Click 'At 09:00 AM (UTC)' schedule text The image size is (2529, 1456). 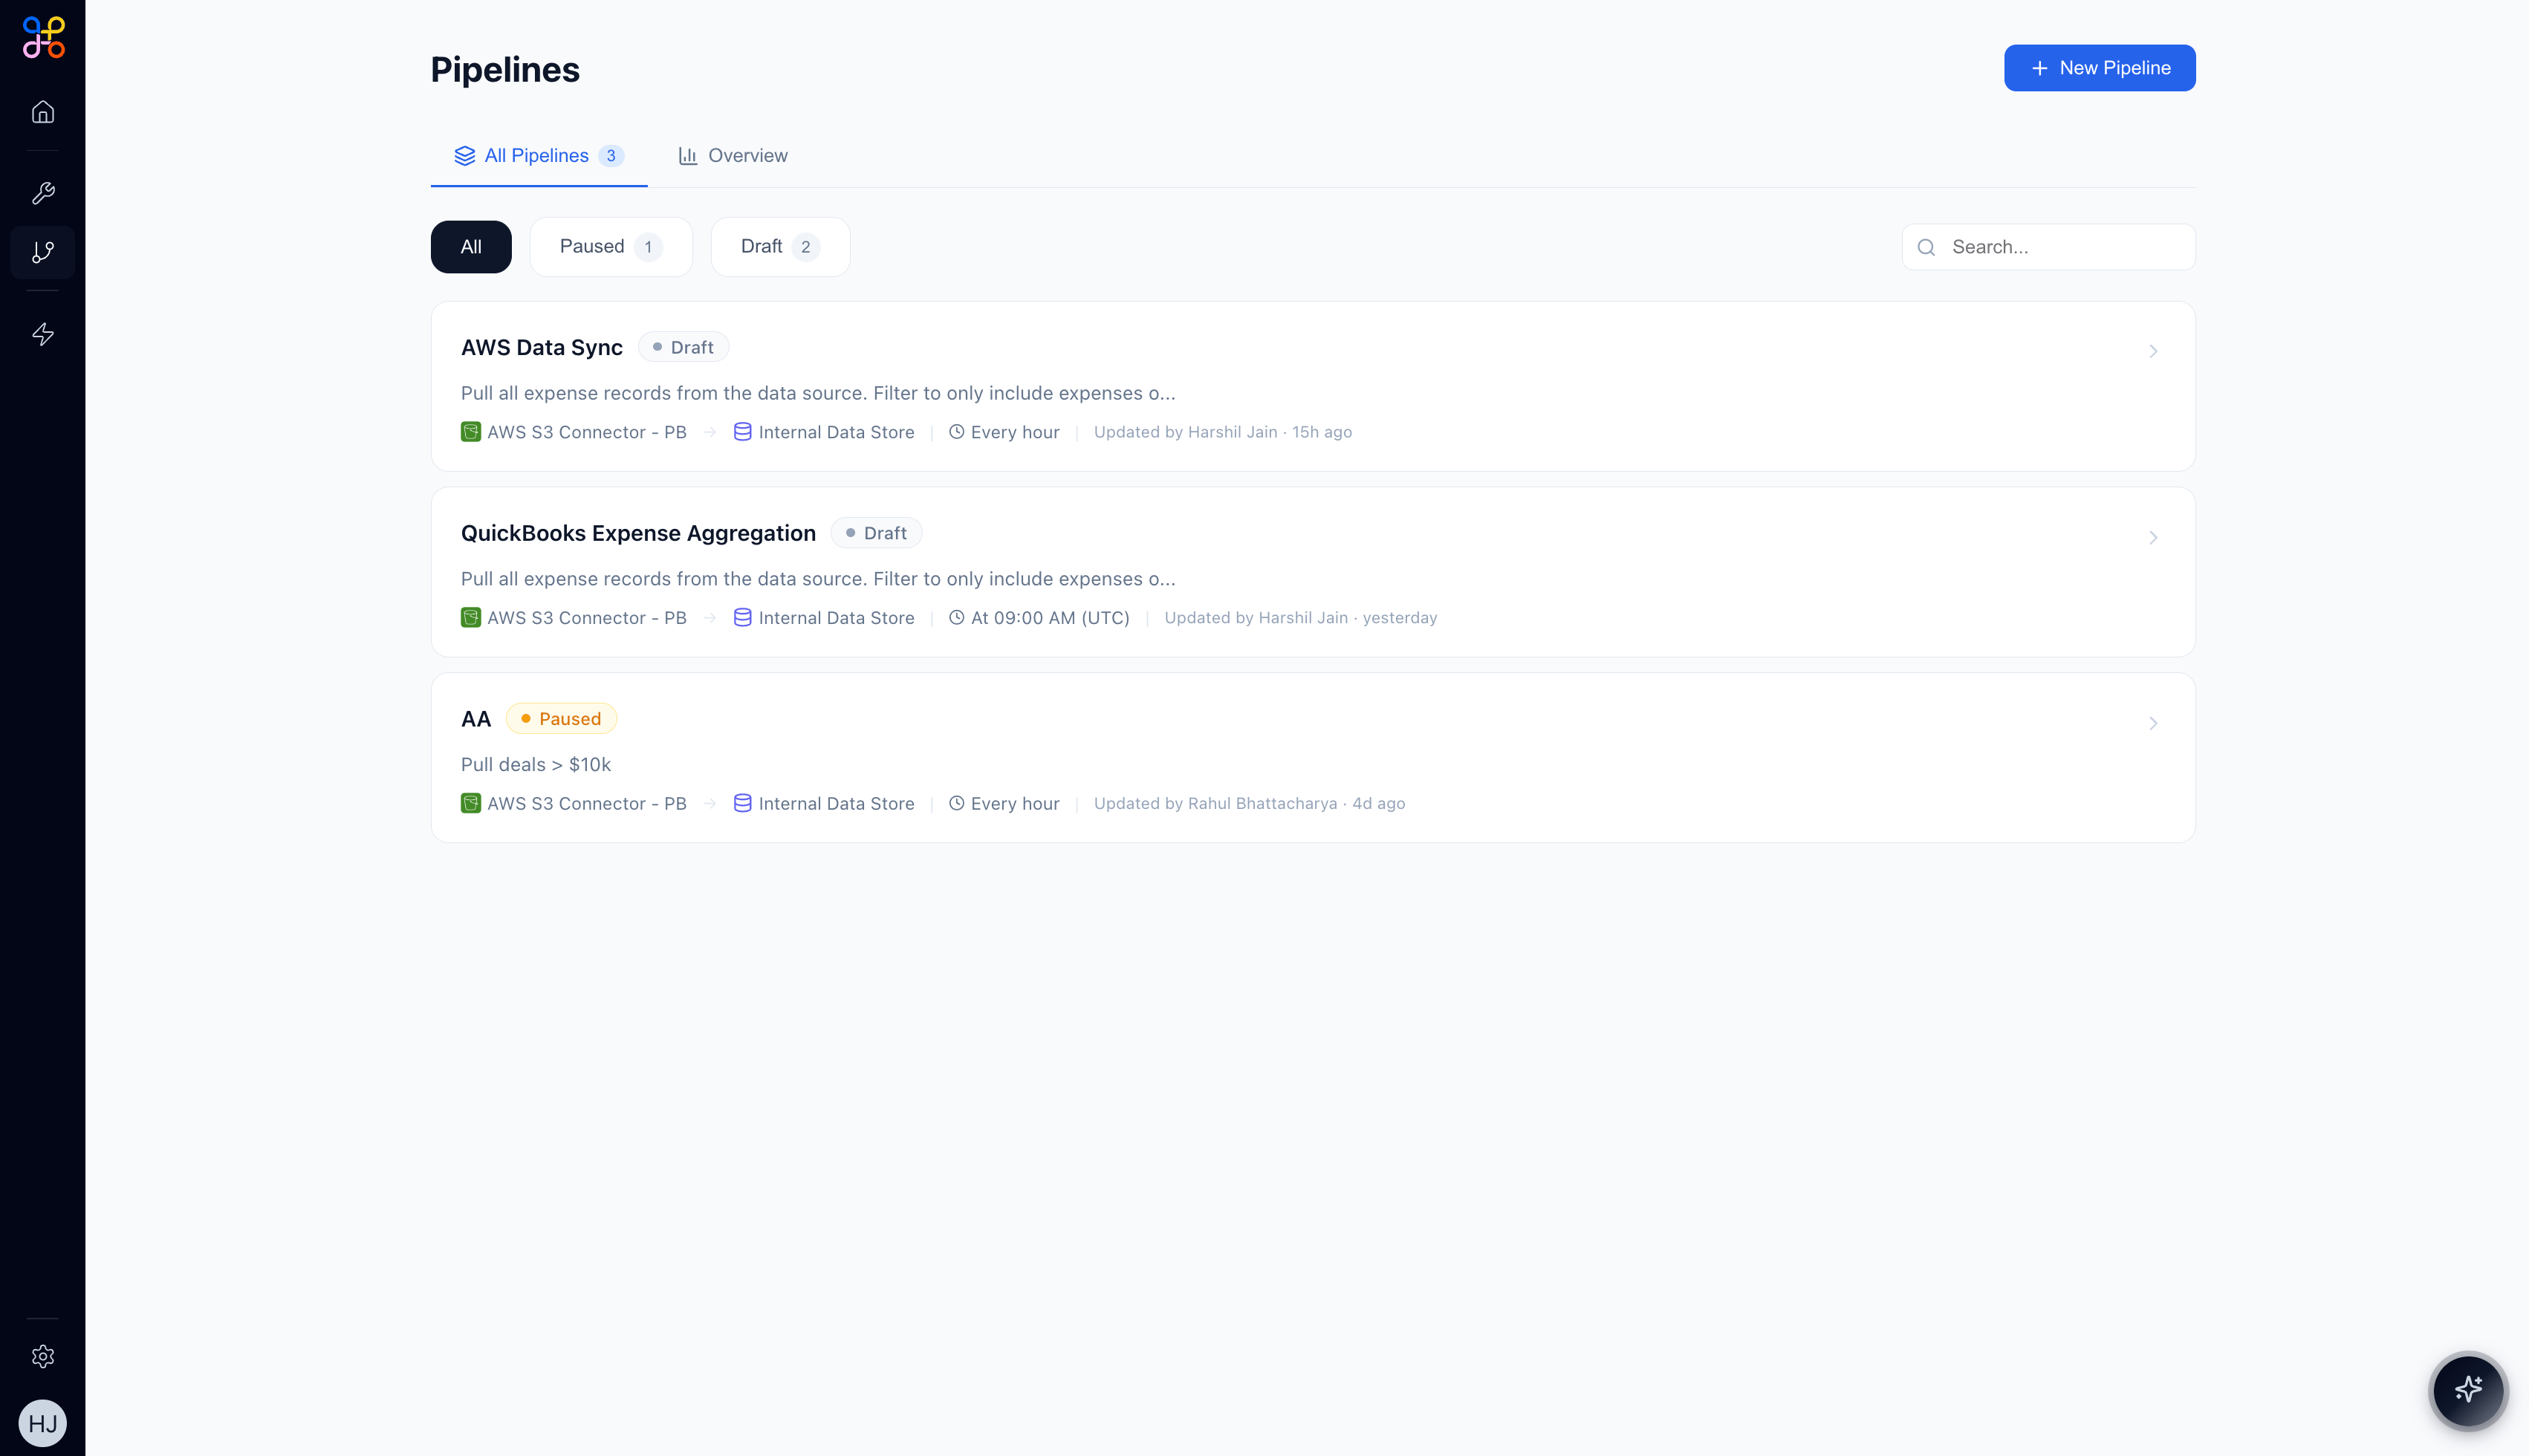(1050, 617)
